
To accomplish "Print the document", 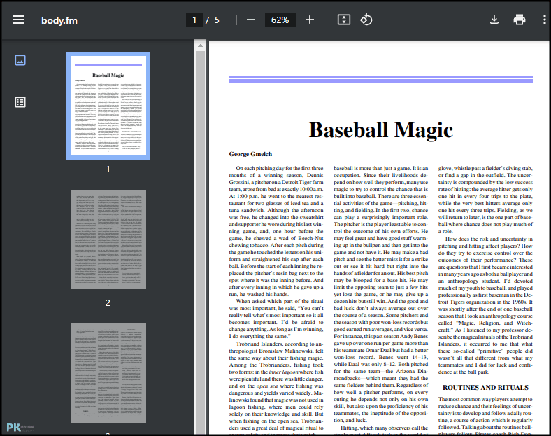I will pos(519,20).
